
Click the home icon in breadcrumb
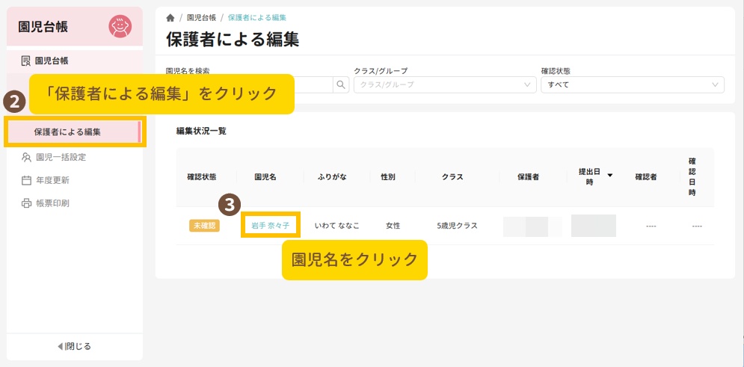point(170,17)
